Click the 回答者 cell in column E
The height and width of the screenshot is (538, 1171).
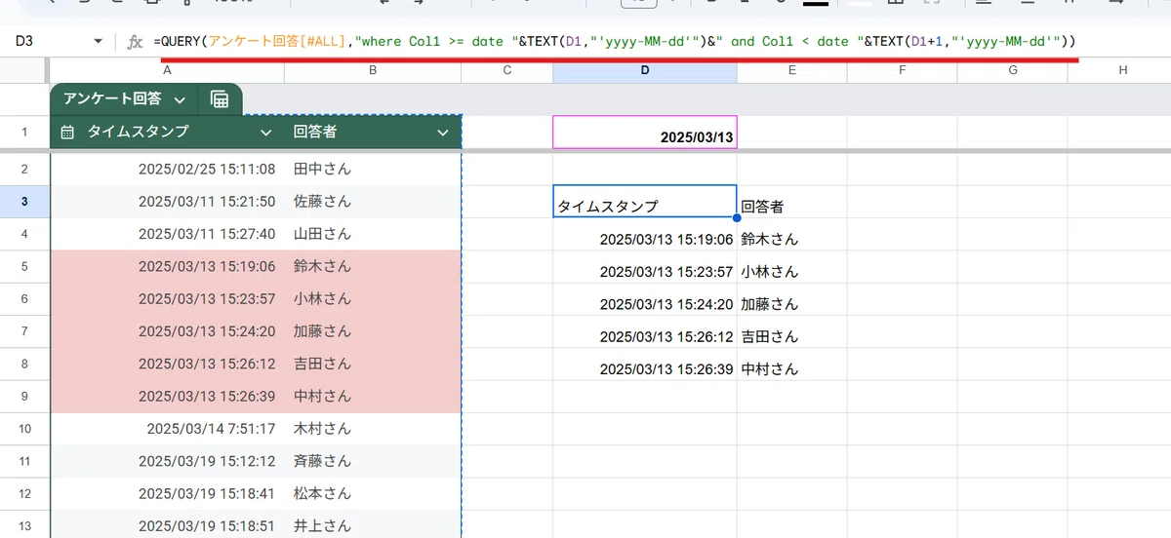[791, 202]
